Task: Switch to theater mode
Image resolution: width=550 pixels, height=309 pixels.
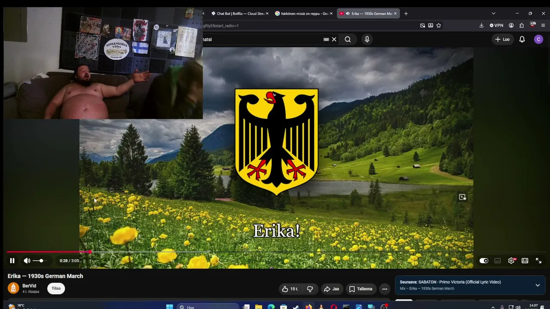Action: 525,261
